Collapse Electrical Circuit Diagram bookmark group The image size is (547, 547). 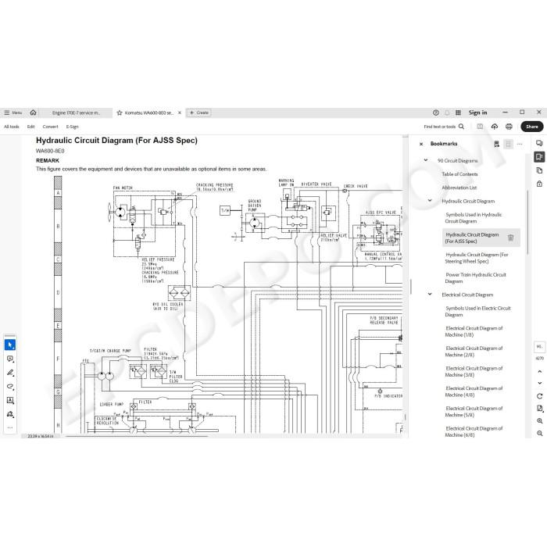[430, 294]
